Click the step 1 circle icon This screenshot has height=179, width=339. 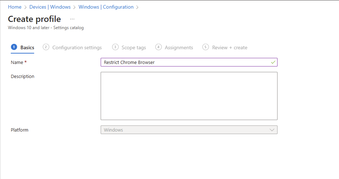tap(14, 47)
